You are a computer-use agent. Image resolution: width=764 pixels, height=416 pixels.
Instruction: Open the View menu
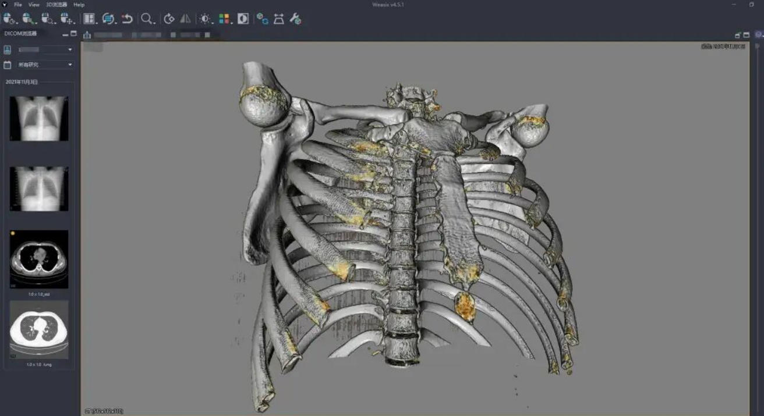point(34,5)
